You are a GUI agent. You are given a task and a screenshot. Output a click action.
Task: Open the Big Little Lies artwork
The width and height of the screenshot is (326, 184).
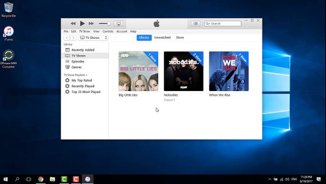click(138, 71)
